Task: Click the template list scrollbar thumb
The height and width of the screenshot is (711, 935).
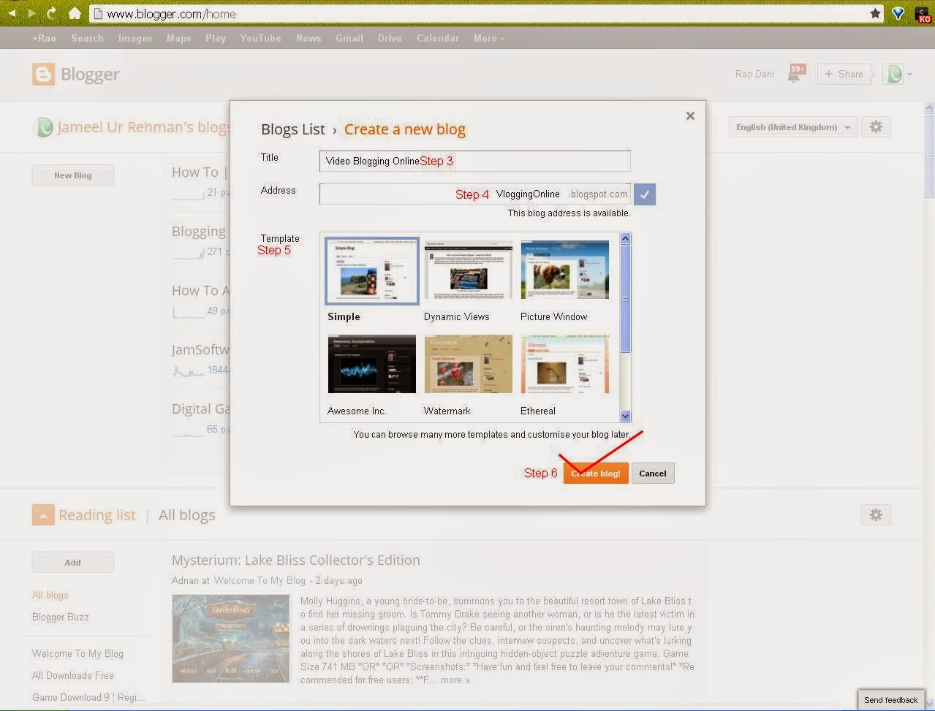Action: (x=625, y=298)
